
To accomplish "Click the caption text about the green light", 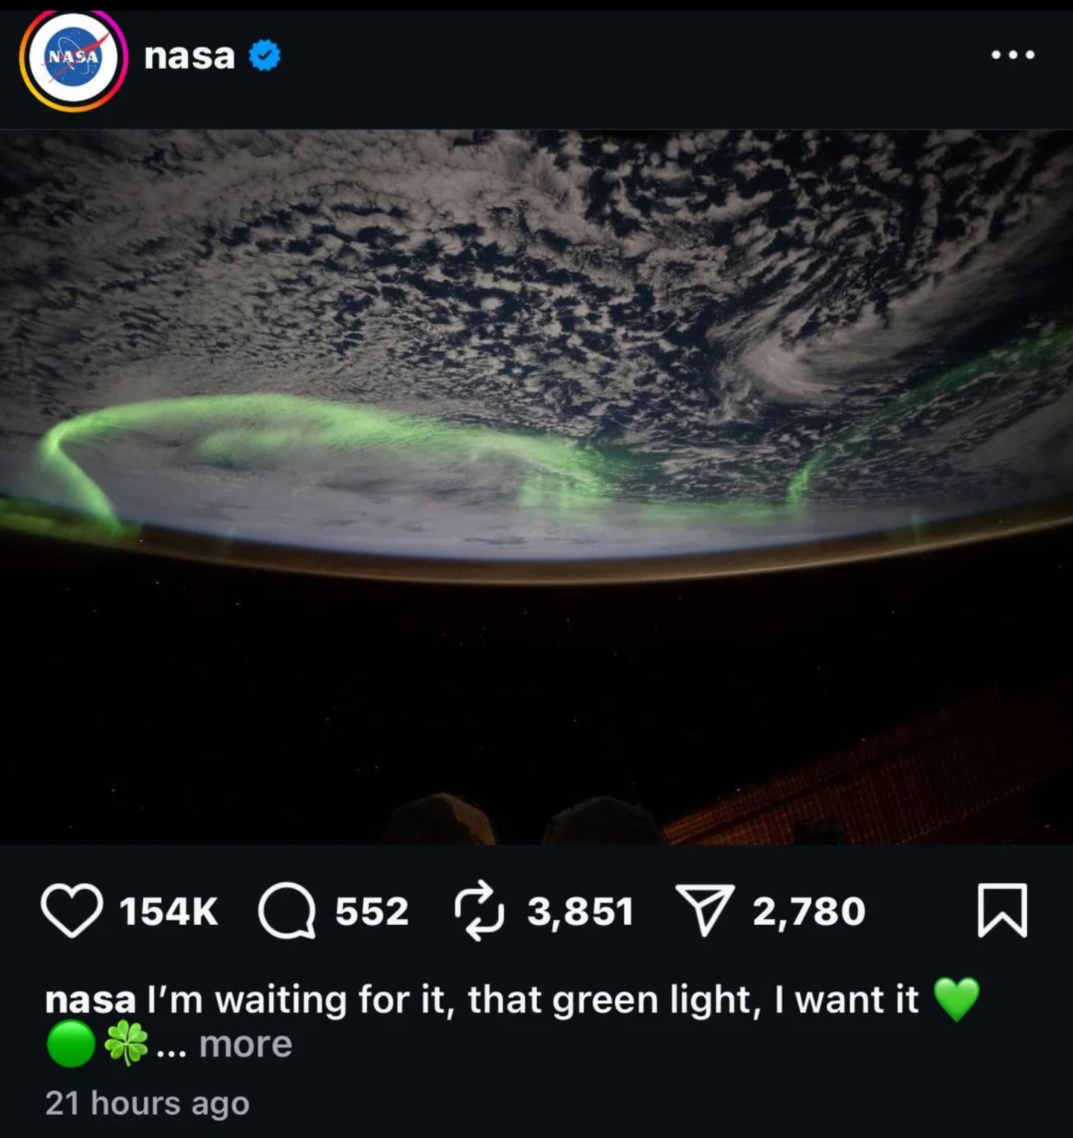I will click(x=533, y=999).
